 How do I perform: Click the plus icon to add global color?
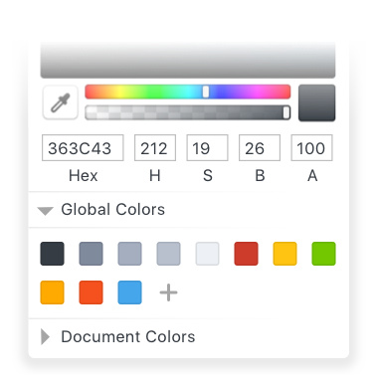click(168, 292)
